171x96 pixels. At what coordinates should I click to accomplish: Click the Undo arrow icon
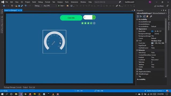tap(26, 6)
